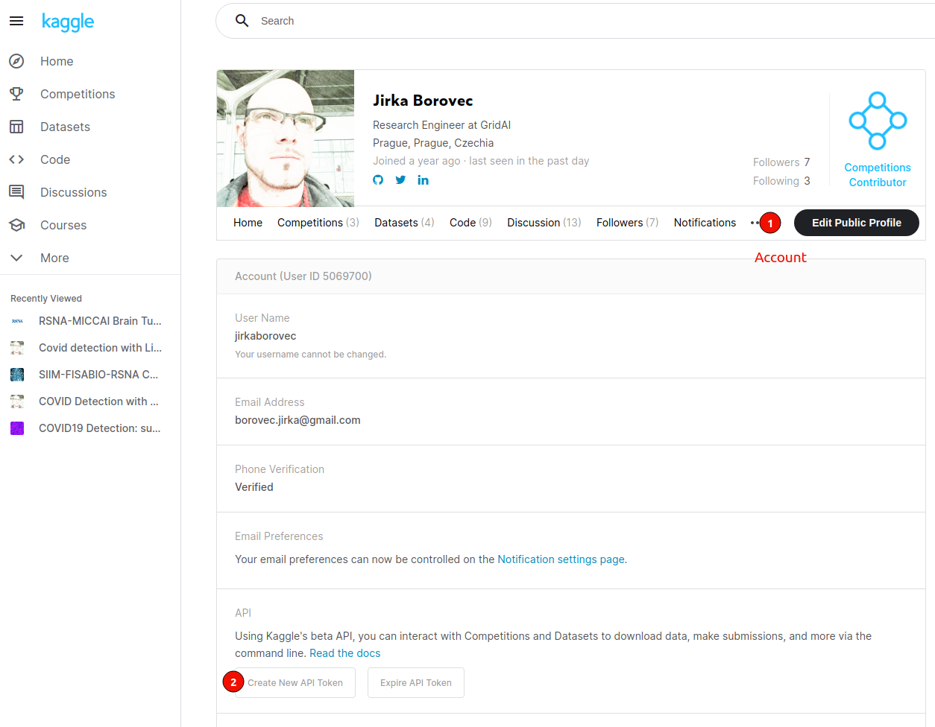Click COVID Detection with ... thumbnail icon

(x=17, y=401)
